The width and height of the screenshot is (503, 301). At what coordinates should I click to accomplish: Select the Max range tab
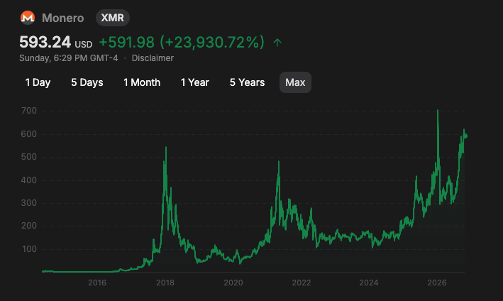[x=295, y=82]
